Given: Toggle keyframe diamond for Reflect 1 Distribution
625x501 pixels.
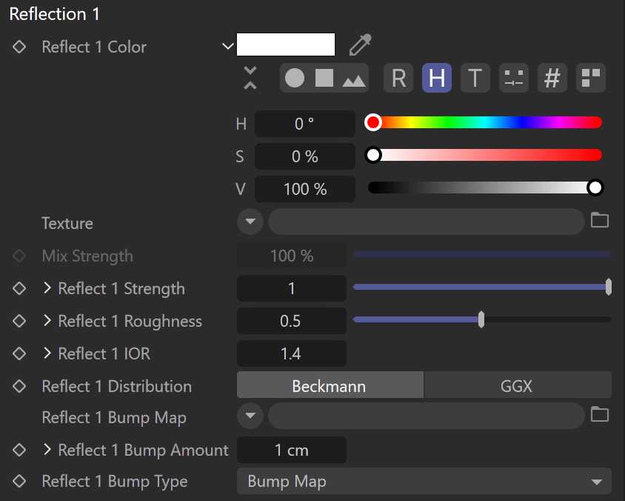Looking at the screenshot, I should pyautogui.click(x=19, y=386).
